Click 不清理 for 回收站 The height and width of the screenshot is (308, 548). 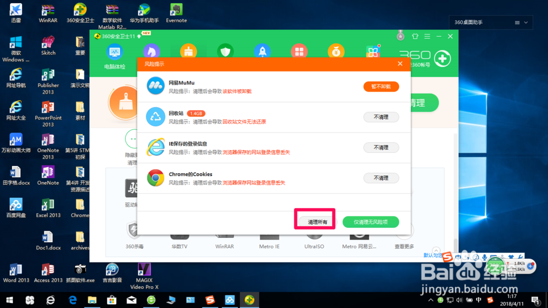tap(381, 117)
